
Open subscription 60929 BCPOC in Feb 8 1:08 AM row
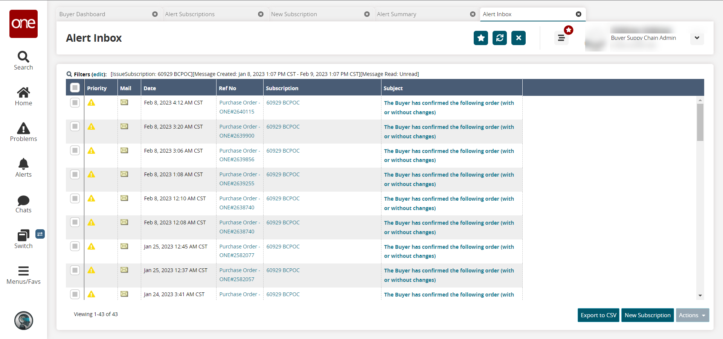[283, 174]
